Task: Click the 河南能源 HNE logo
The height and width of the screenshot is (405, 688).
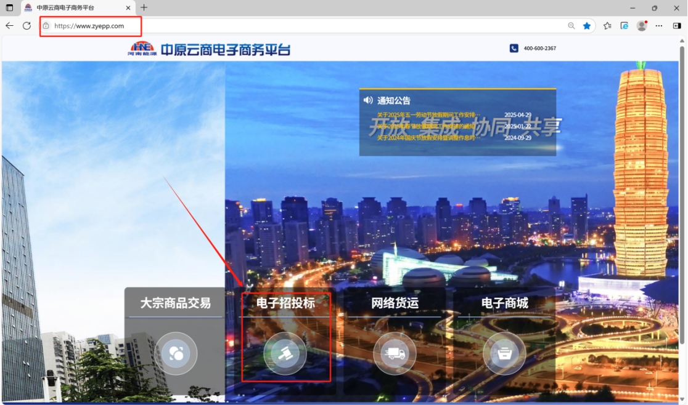Action: (142, 49)
